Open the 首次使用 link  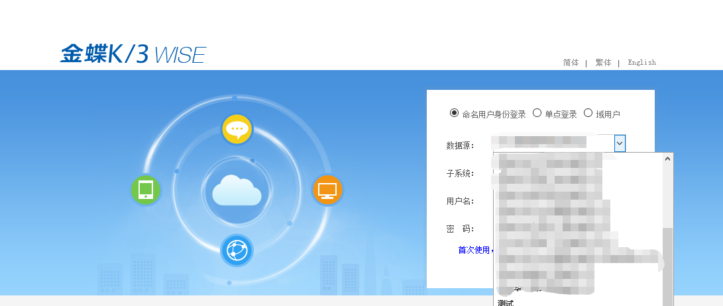click(x=475, y=250)
